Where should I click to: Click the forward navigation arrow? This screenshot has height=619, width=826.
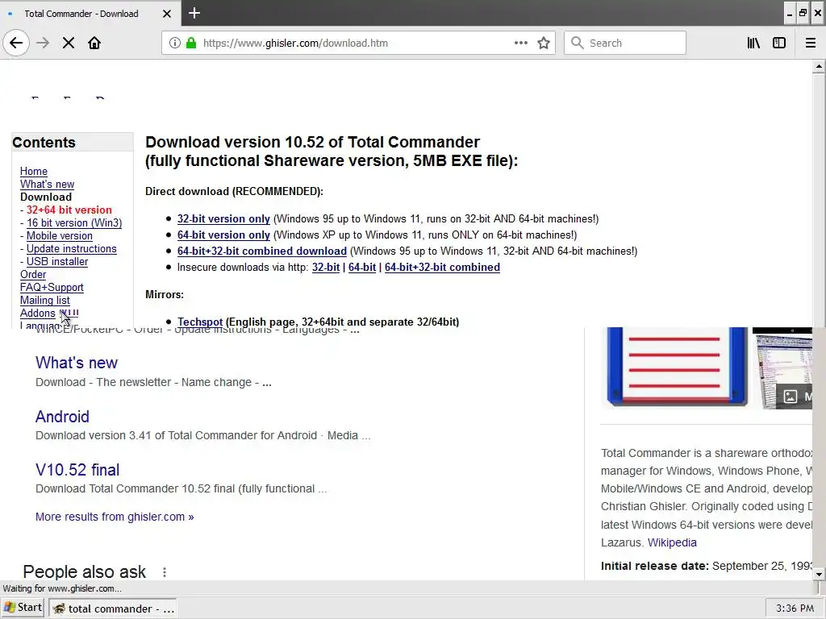point(43,43)
